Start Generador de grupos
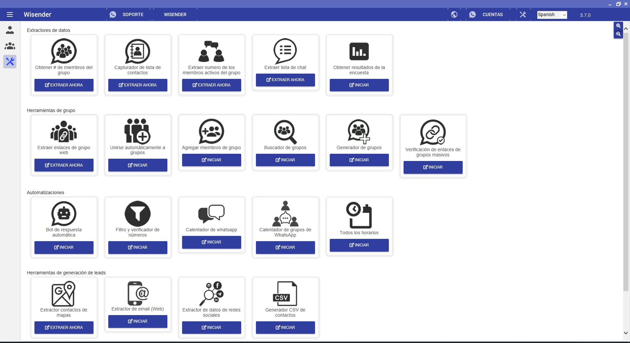Viewport: 630px width, 343px height. (x=359, y=160)
